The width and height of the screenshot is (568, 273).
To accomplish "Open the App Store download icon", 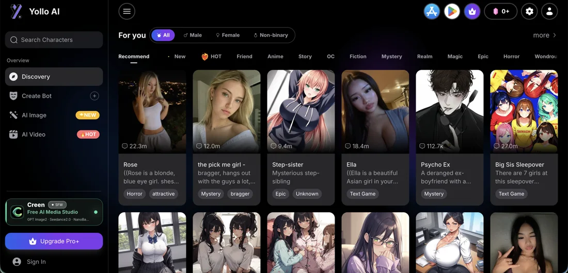I will tap(432, 11).
